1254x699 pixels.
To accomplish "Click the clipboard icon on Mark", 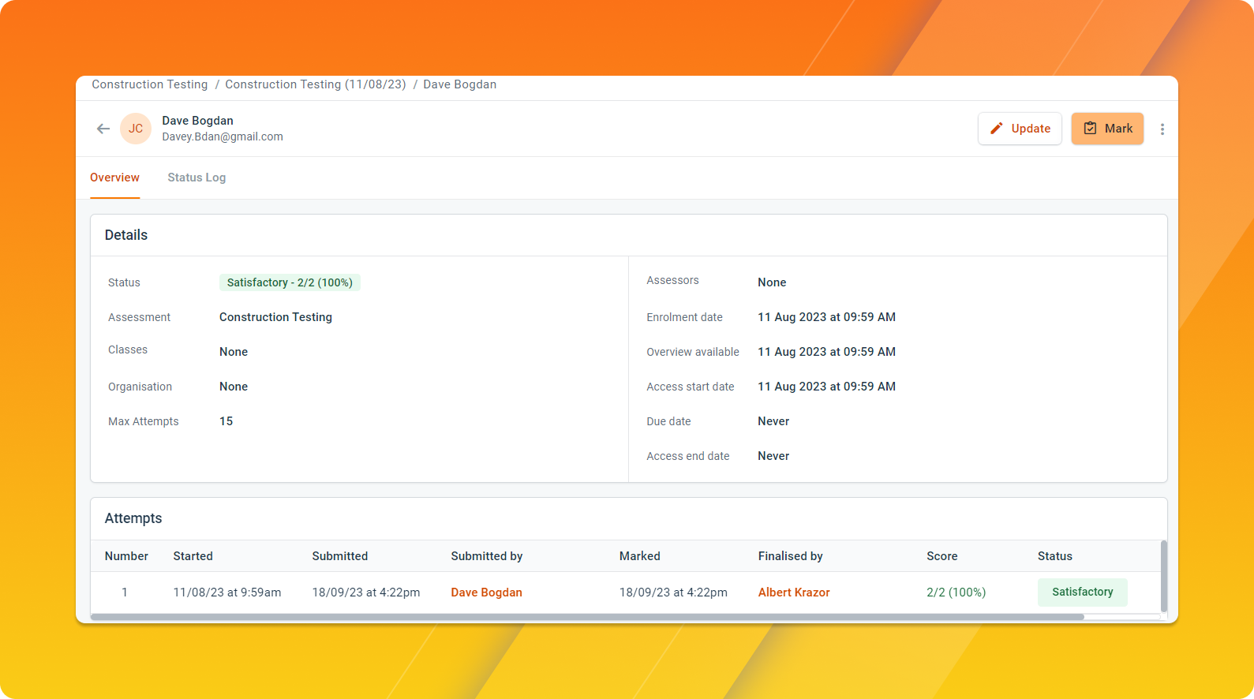I will (x=1090, y=129).
